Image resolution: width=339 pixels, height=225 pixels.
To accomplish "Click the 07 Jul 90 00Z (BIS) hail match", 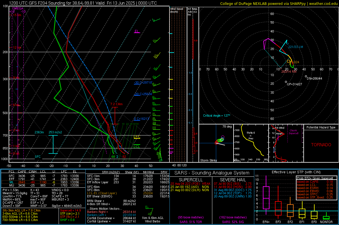I will [x=233, y=184].
